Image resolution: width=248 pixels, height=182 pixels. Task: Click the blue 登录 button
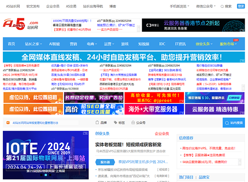[241, 6]
